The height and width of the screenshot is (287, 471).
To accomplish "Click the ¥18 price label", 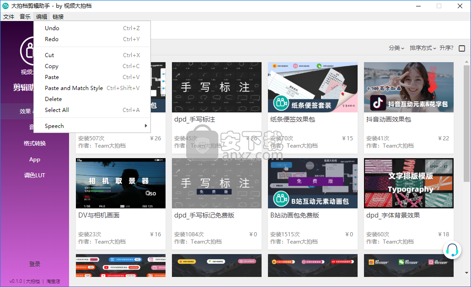I will tap(444, 234).
